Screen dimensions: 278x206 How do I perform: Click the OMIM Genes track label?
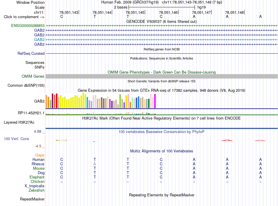(33, 76)
